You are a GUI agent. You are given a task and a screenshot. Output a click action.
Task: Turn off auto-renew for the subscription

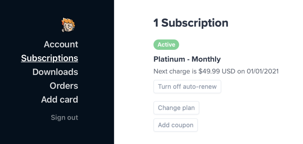pos(187,87)
